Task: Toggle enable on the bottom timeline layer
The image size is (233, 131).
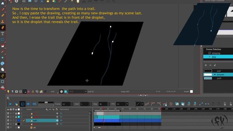Action: [8, 127]
